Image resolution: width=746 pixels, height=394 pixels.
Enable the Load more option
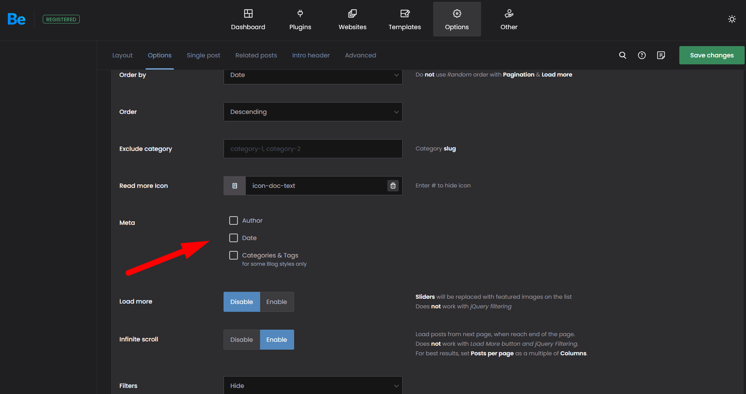click(x=277, y=302)
